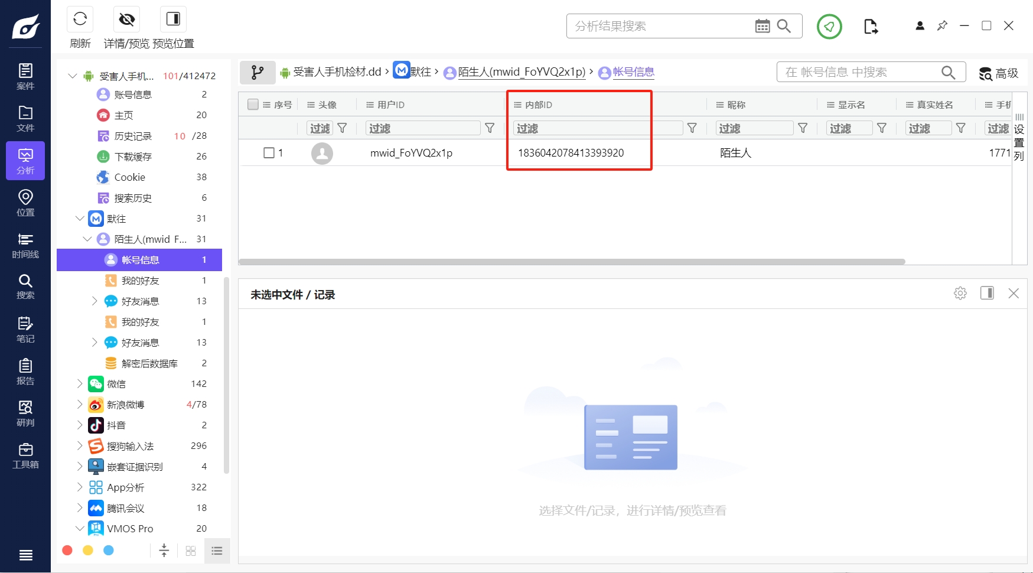Open the 位置 sidebar section
Screen dimensions: 1033x573
25,203
